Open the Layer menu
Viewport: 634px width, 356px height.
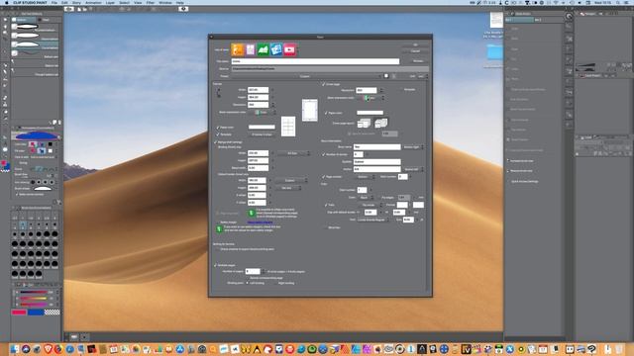click(x=110, y=2)
